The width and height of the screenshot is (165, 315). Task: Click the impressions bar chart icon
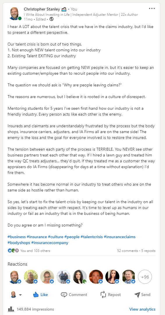click(x=11, y=309)
